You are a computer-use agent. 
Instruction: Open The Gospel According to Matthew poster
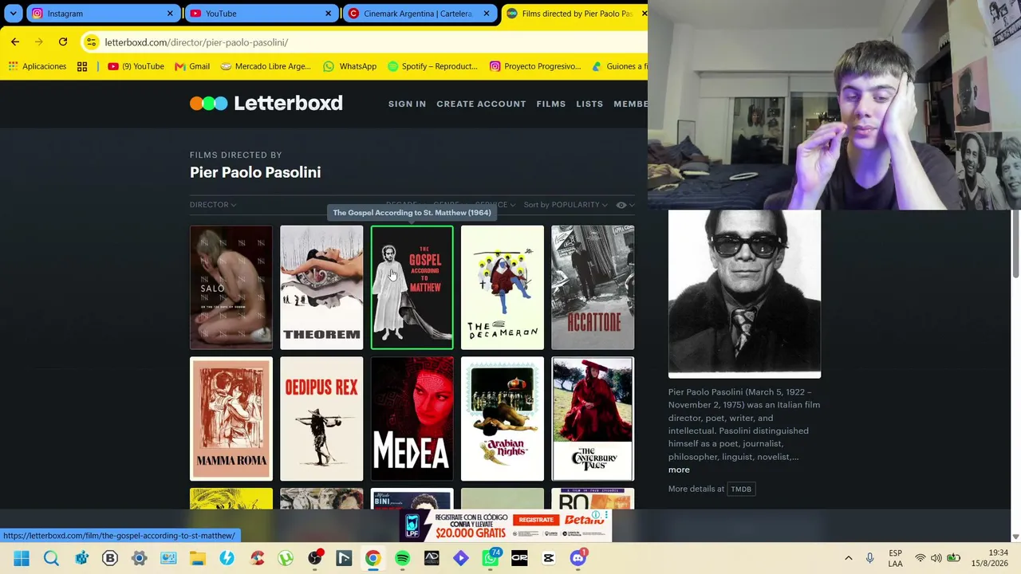412,288
